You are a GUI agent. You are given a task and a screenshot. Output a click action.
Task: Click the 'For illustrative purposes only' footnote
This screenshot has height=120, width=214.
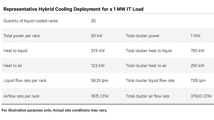[54, 110]
